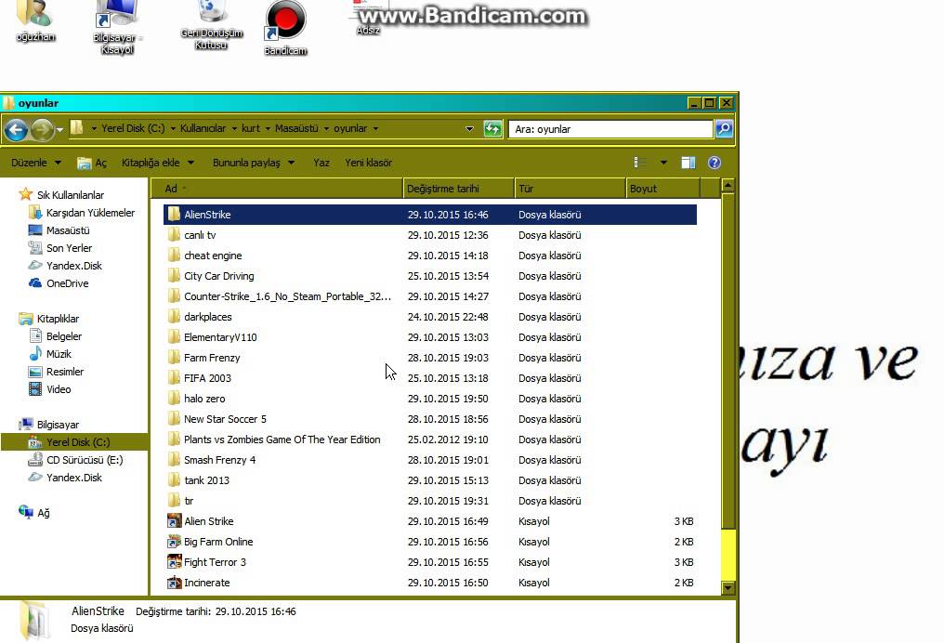Image resolution: width=944 pixels, height=643 pixels.
Task: Select the 'City Car Driving' folder
Action: pyautogui.click(x=430, y=276)
